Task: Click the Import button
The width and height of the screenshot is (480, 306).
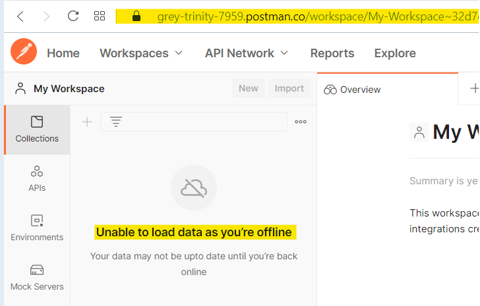Action: click(289, 88)
